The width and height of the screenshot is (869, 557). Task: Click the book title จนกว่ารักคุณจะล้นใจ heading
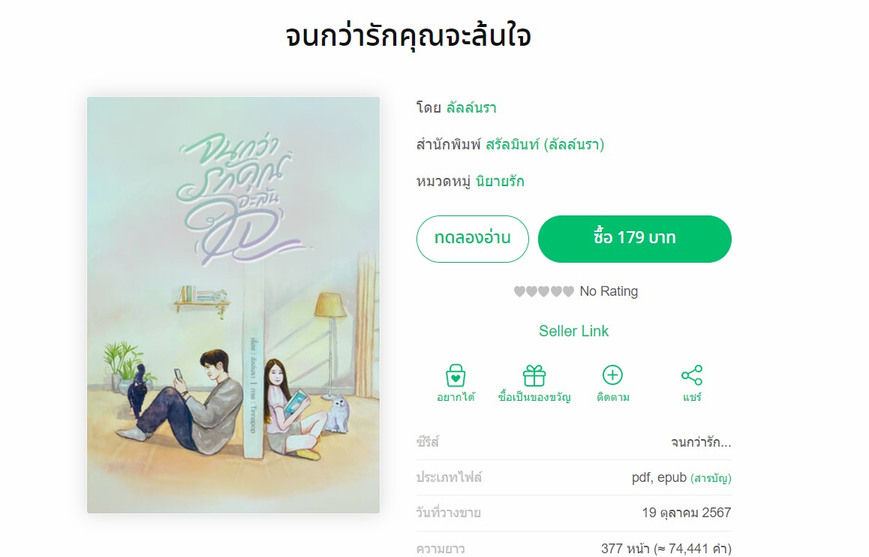(x=408, y=36)
